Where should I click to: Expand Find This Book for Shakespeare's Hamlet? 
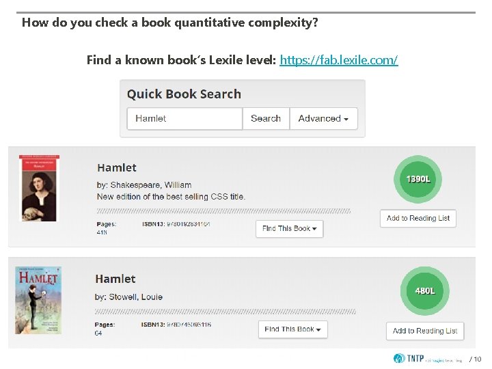click(x=290, y=228)
